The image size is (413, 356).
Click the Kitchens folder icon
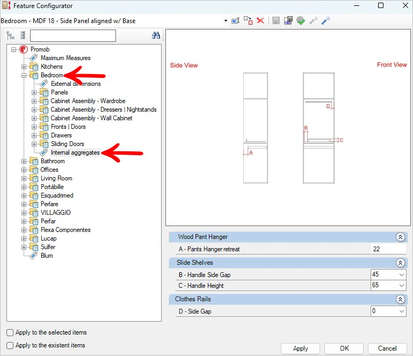(34, 67)
